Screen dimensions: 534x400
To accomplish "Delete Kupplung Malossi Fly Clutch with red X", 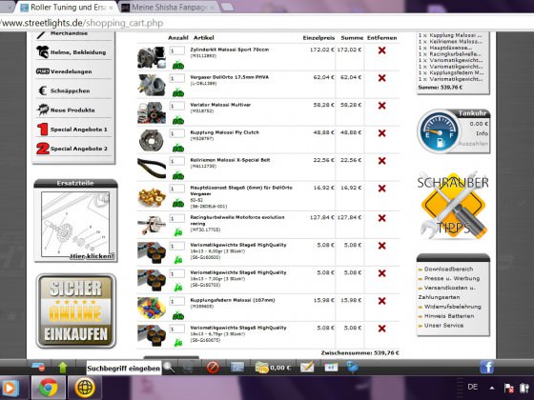I will tap(381, 133).
